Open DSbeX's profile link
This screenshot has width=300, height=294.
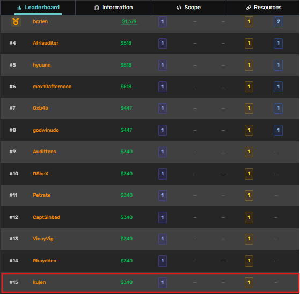[x=41, y=174]
